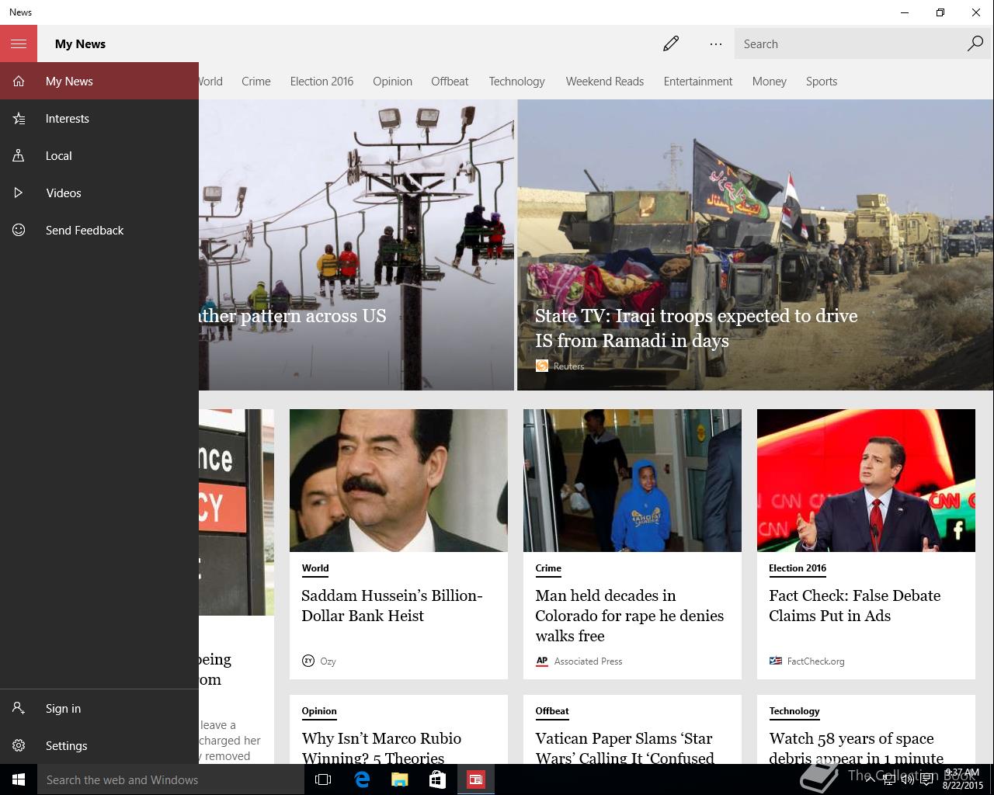Click the Sign in person icon

pos(19,708)
